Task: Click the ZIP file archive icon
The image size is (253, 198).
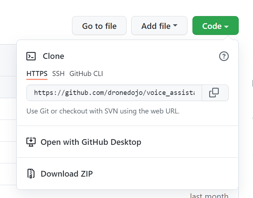Action: (31, 174)
